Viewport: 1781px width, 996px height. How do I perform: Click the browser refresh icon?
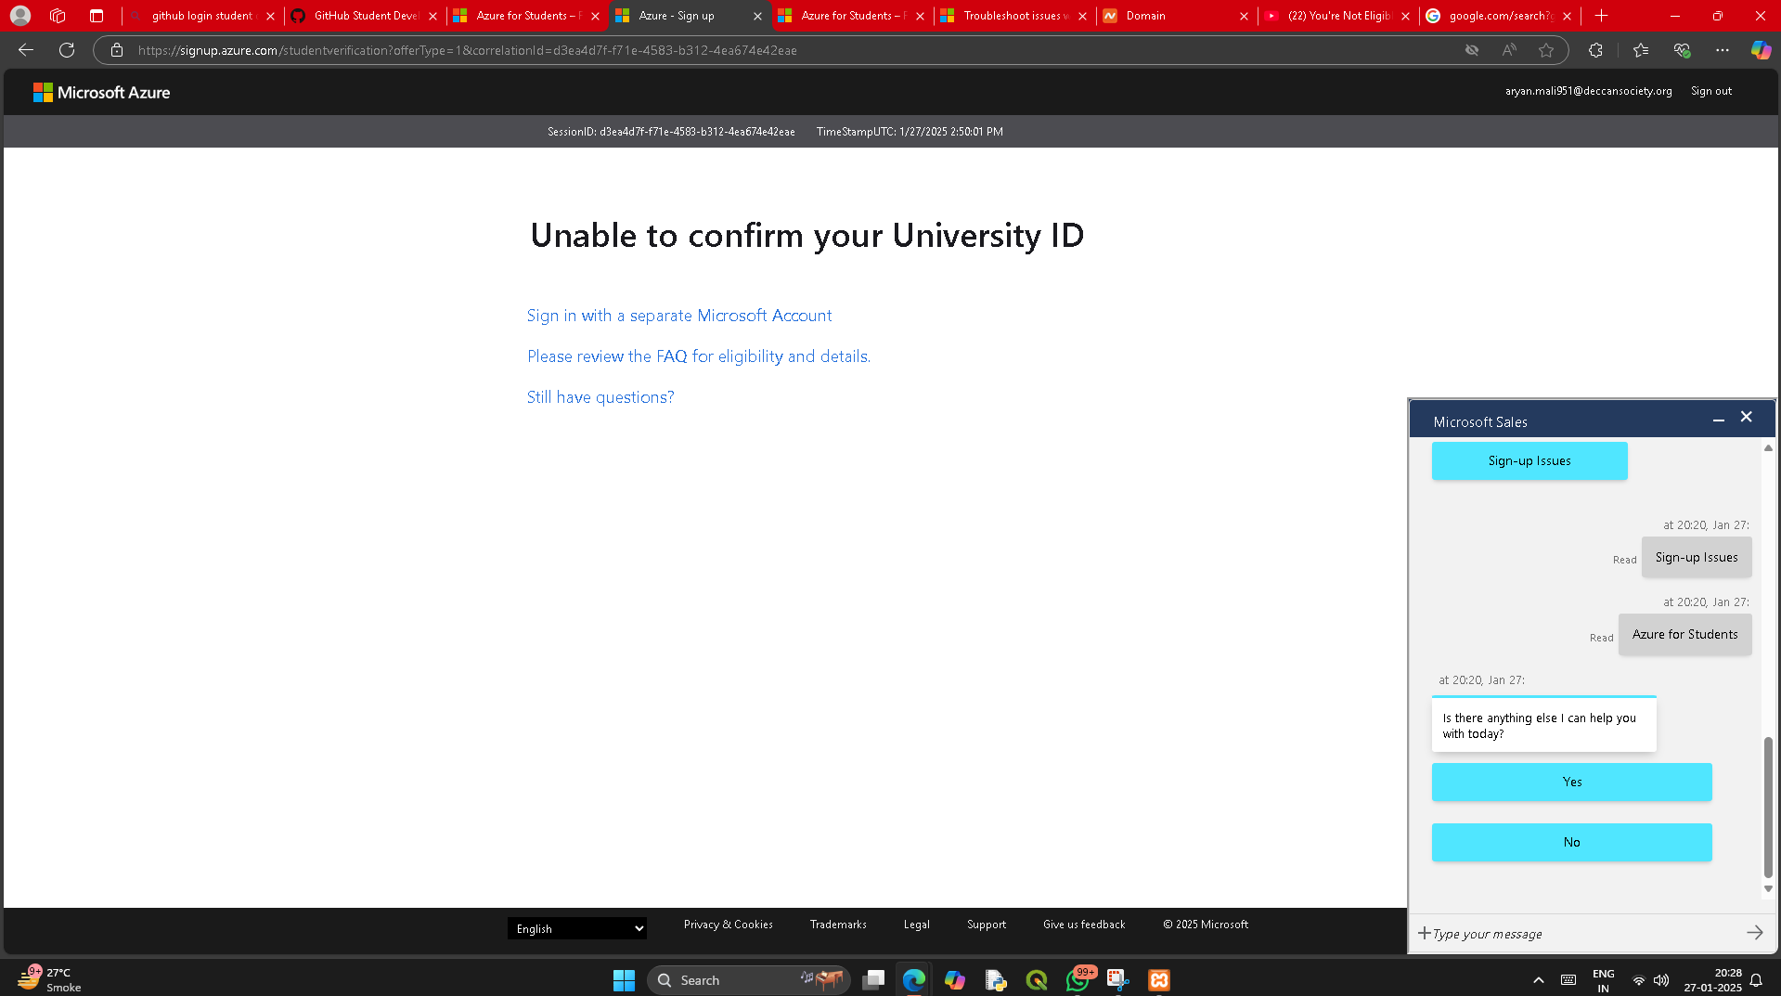click(x=67, y=50)
